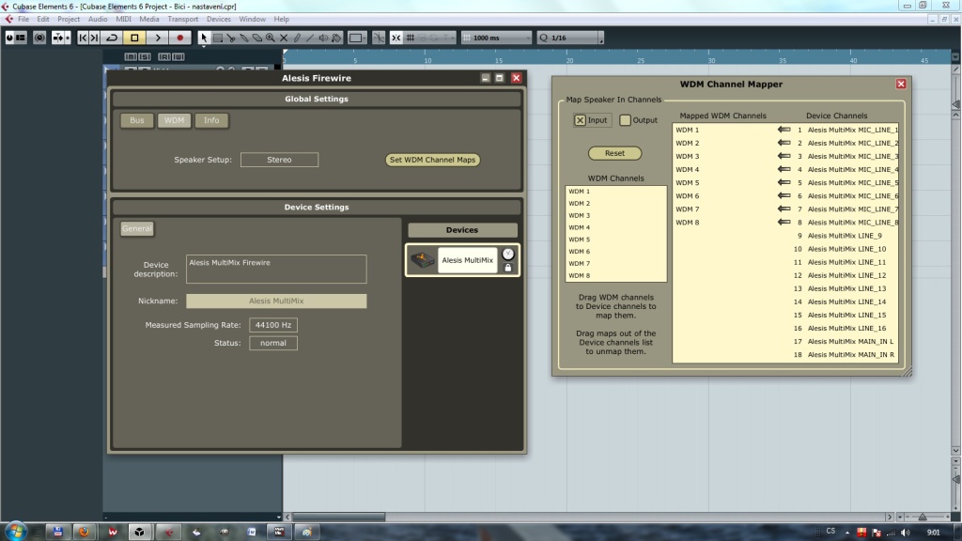This screenshot has width=962, height=541.
Task: Click the Record button in the transport toolbar
Action: coord(180,38)
